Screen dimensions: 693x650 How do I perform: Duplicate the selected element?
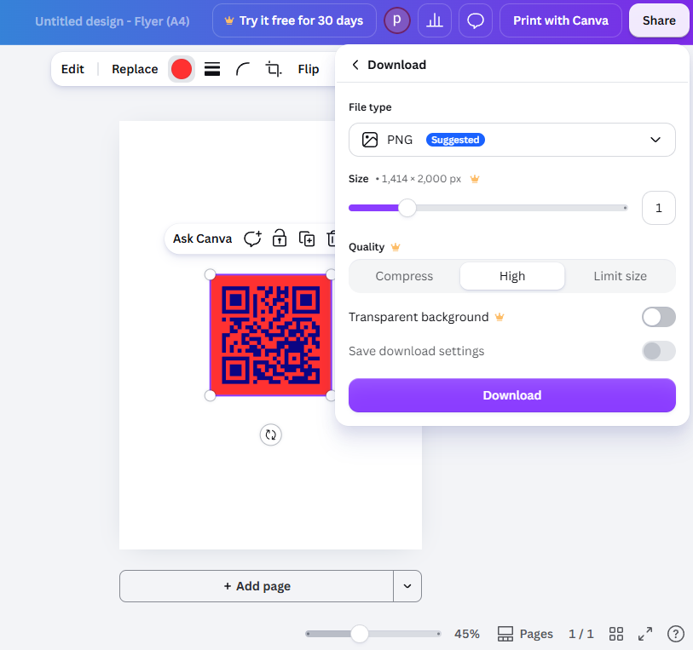307,239
